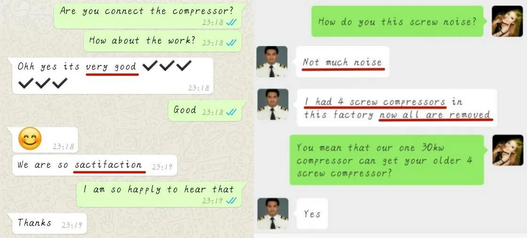Screen dimensions: 527x238
Task: Click the read ticks on 'I am so happly to hear that'
Action: [231, 200]
